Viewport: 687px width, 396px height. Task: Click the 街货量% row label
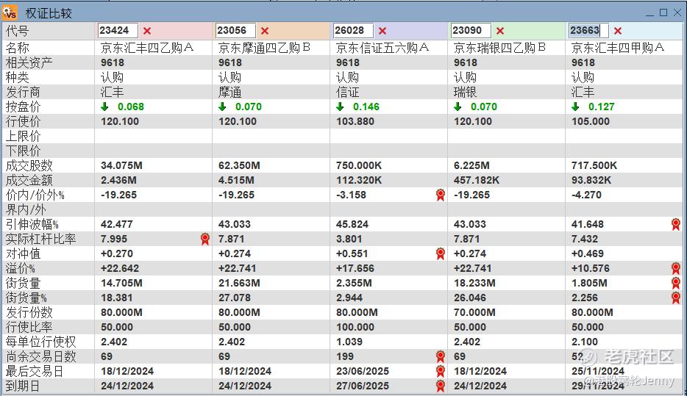[26, 298]
